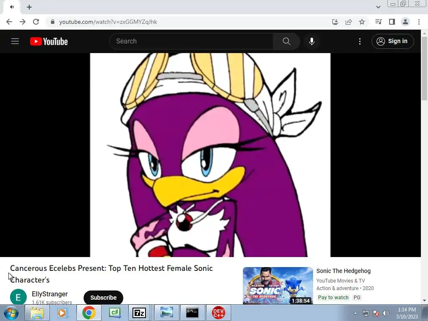Open File Explorer from the taskbar
This screenshot has height=321, width=428.
[37, 313]
